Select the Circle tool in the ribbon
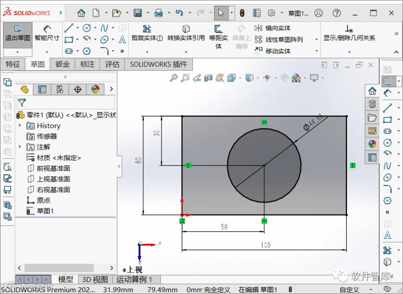 86,28
